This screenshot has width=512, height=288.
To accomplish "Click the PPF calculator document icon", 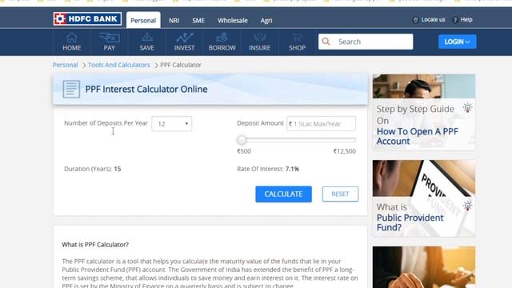I will pyautogui.click(x=71, y=89).
